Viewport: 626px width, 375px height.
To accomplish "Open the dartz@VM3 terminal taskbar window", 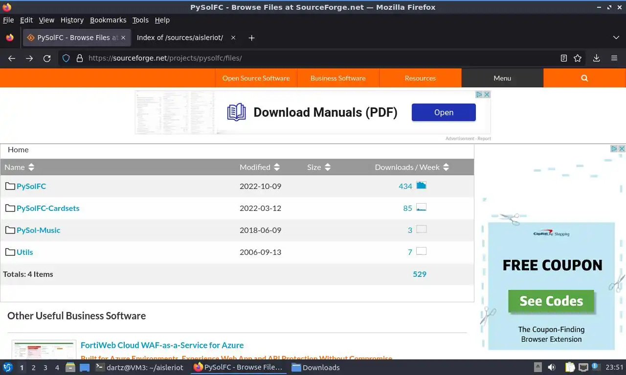I will click(x=139, y=368).
